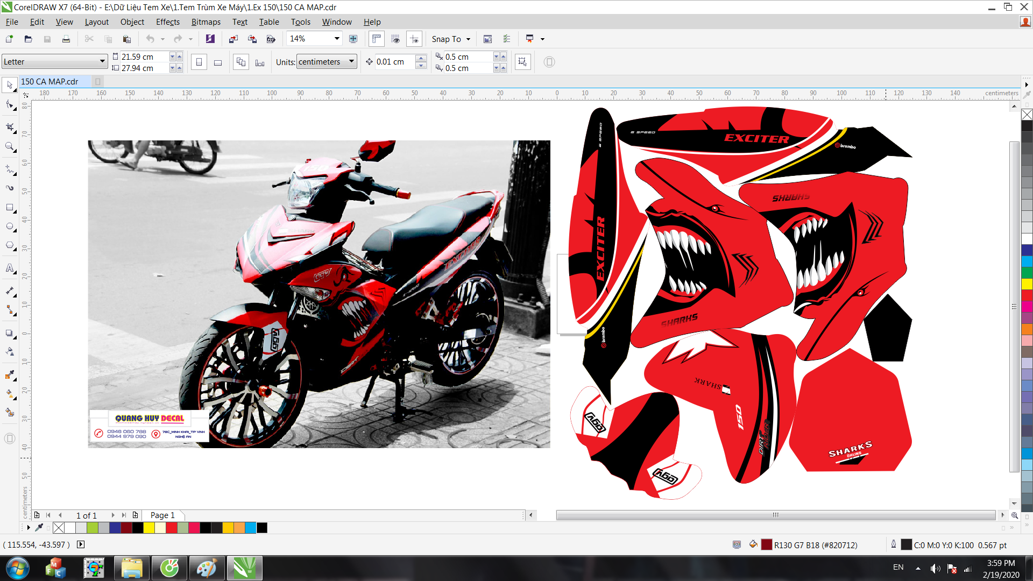Click the Open file icon
Screen dimensions: 1033x581
click(x=29, y=39)
